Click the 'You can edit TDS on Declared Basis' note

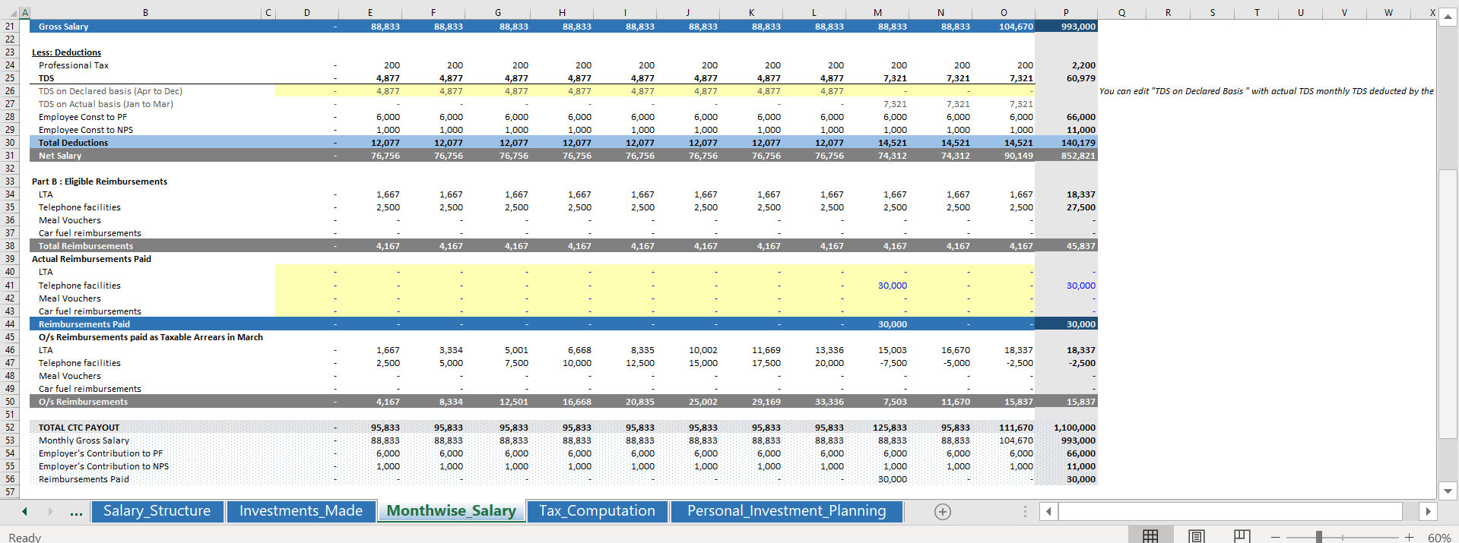1267,91
